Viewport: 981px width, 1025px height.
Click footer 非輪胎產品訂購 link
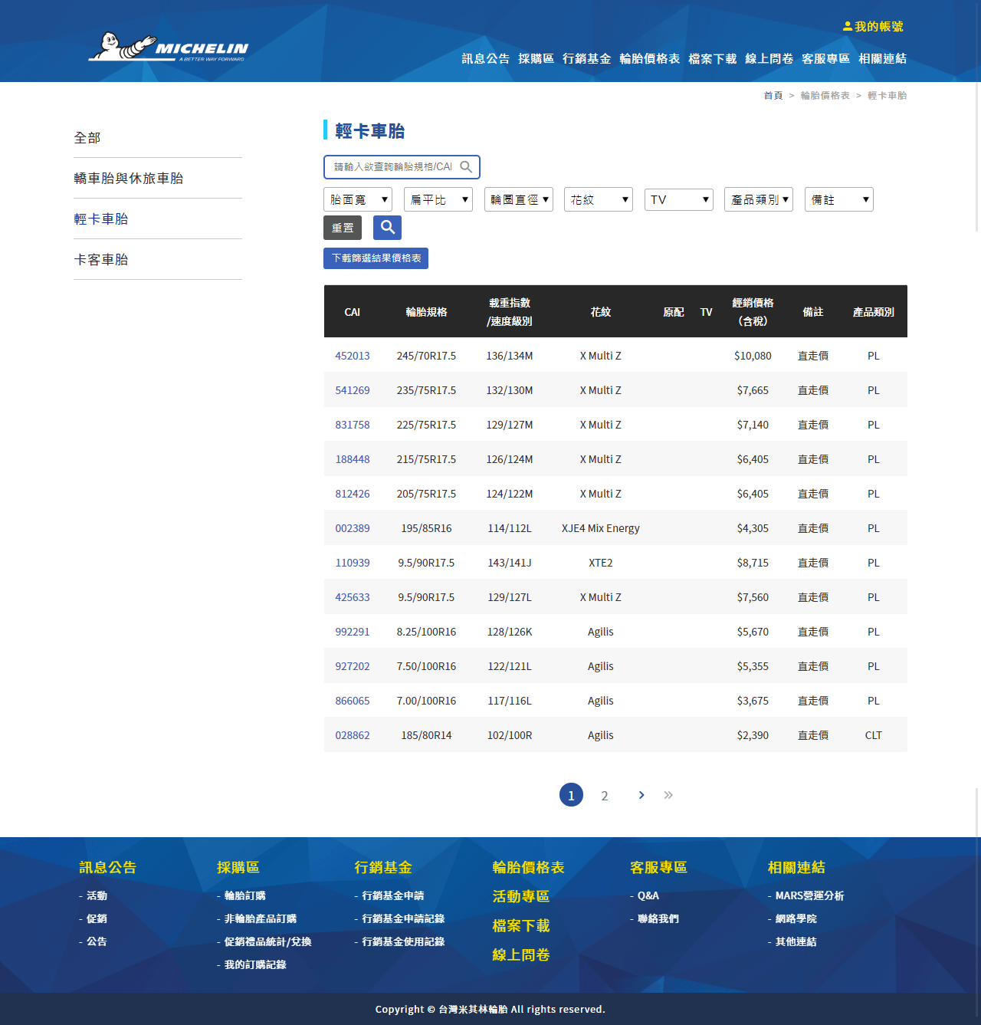coord(261,918)
